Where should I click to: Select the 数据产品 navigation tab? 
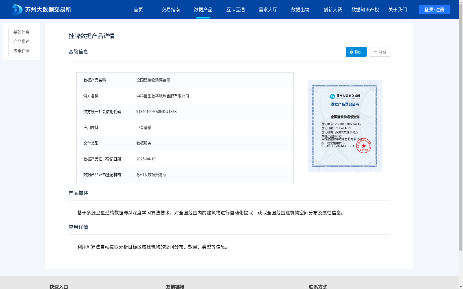(x=203, y=10)
